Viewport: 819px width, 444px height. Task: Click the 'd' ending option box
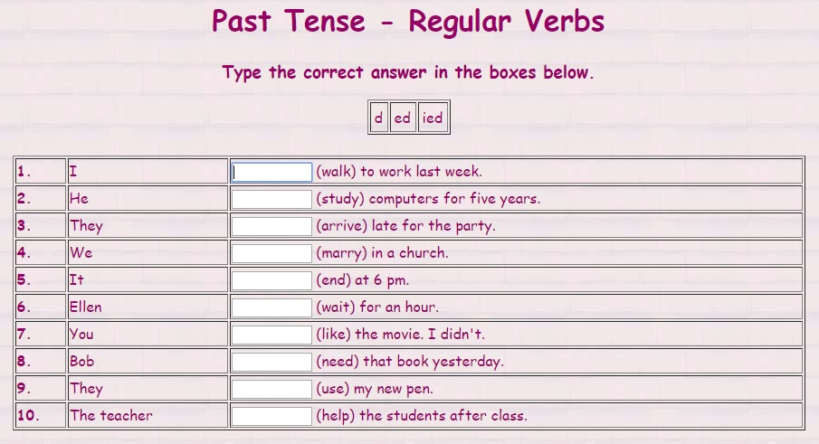378,118
